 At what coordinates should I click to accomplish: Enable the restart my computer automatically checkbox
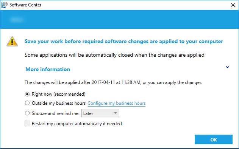(27, 124)
